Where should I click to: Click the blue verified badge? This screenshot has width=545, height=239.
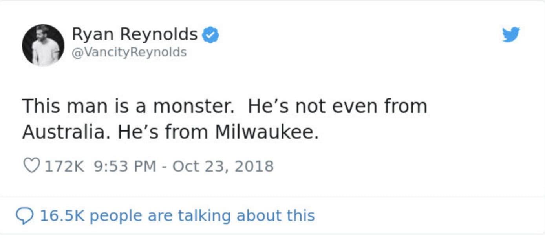(210, 35)
